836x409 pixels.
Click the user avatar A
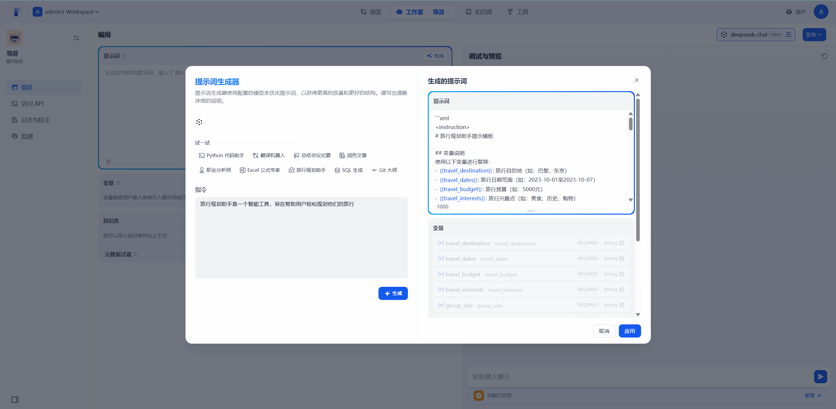(821, 12)
